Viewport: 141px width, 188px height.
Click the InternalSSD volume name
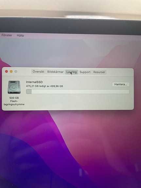(x=34, y=82)
